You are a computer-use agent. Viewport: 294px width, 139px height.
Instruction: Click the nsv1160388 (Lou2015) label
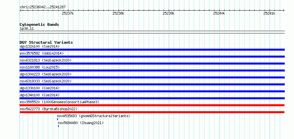tap(40, 67)
